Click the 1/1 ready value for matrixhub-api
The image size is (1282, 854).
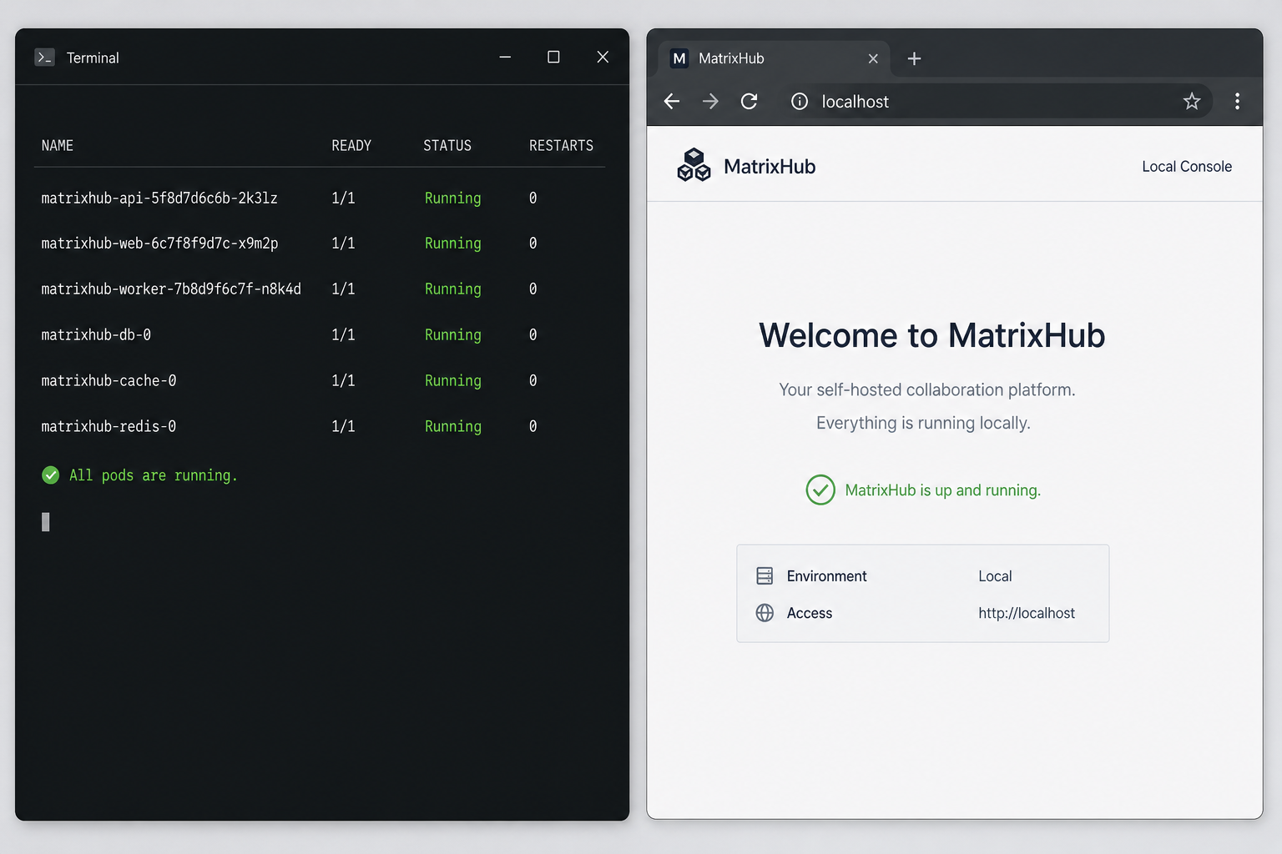click(x=343, y=198)
